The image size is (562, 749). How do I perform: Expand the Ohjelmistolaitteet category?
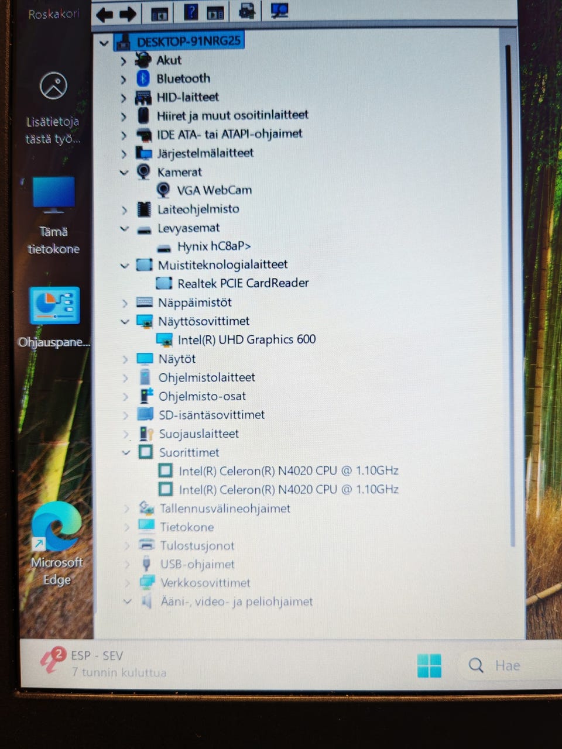[125, 378]
